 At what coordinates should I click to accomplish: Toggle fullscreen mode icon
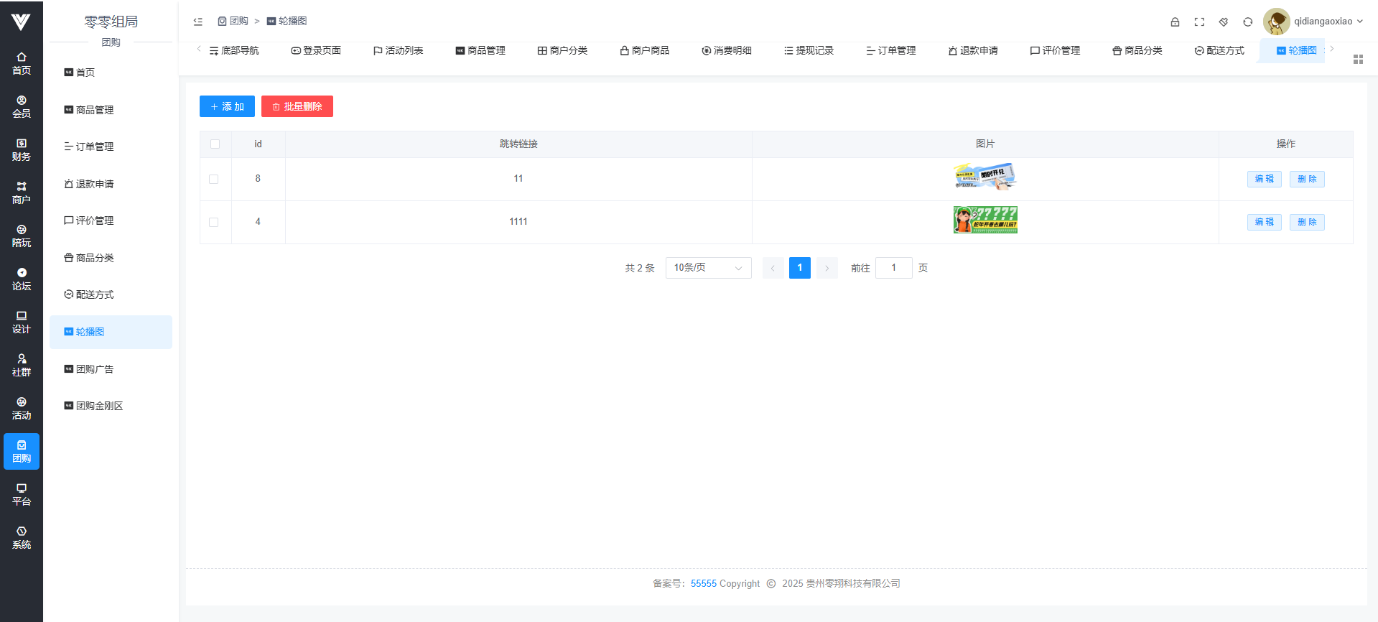point(1199,22)
